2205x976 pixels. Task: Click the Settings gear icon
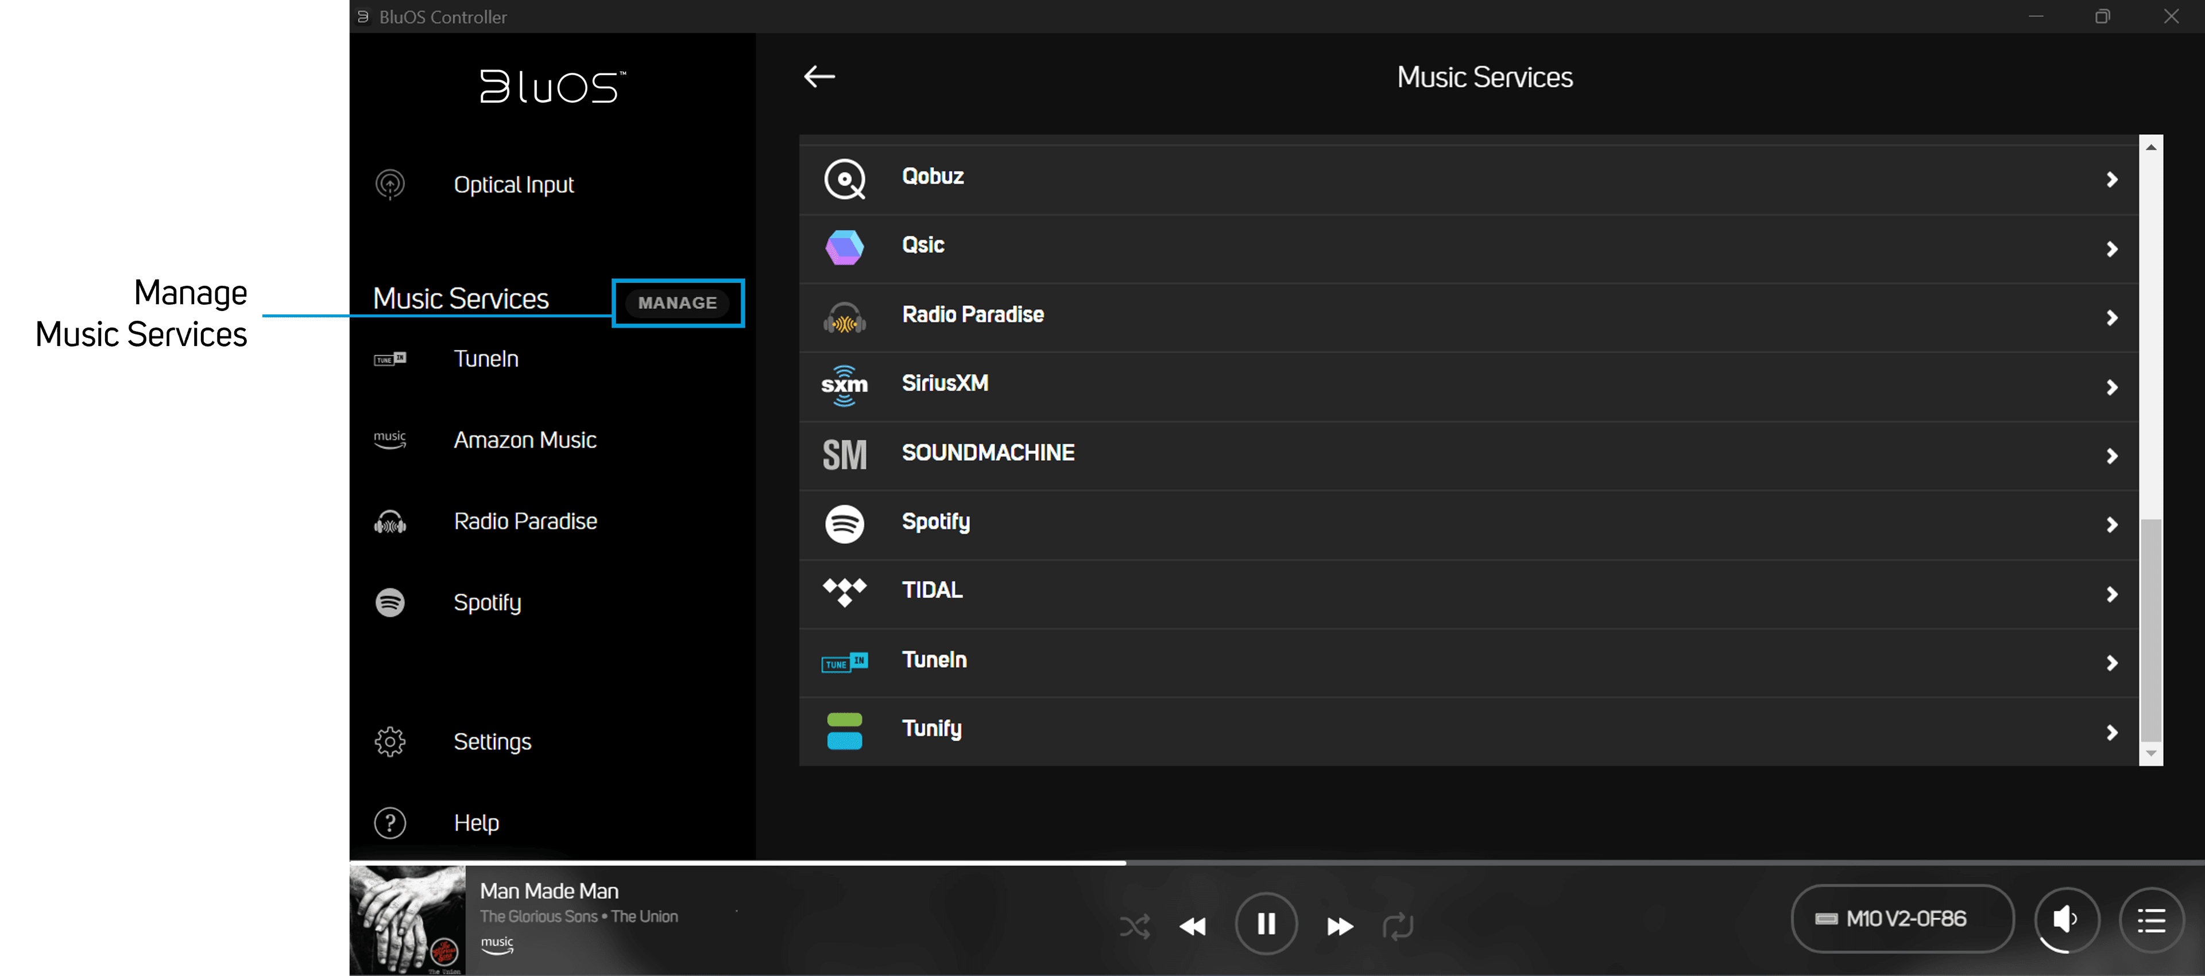pos(390,742)
